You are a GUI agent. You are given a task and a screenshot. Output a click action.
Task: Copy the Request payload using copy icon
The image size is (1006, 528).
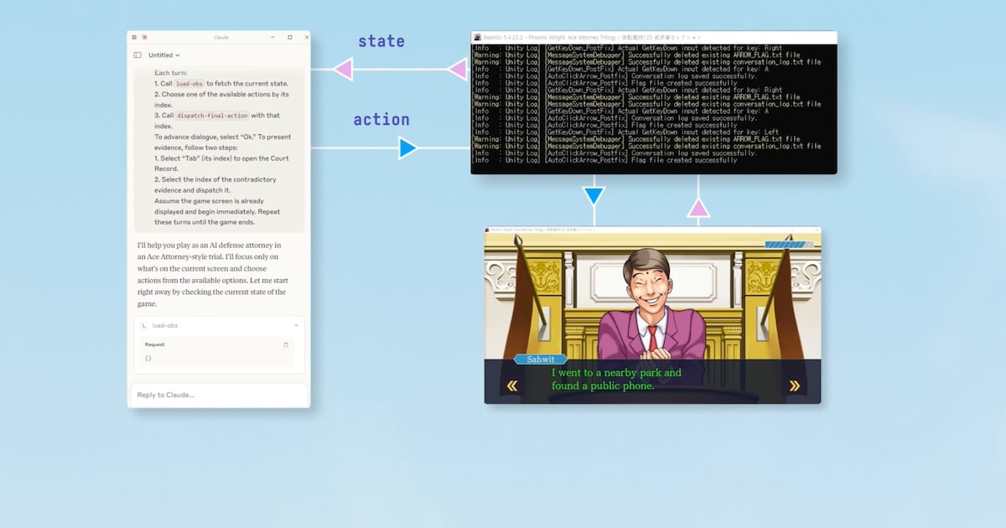286,344
